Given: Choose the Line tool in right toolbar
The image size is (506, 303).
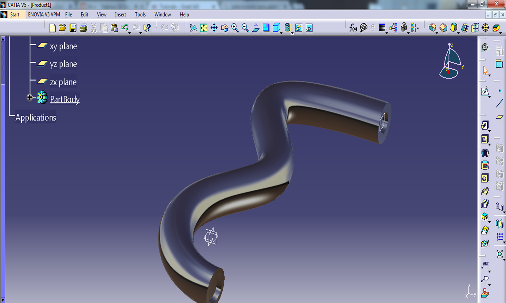Looking at the screenshot, I should (499, 103).
